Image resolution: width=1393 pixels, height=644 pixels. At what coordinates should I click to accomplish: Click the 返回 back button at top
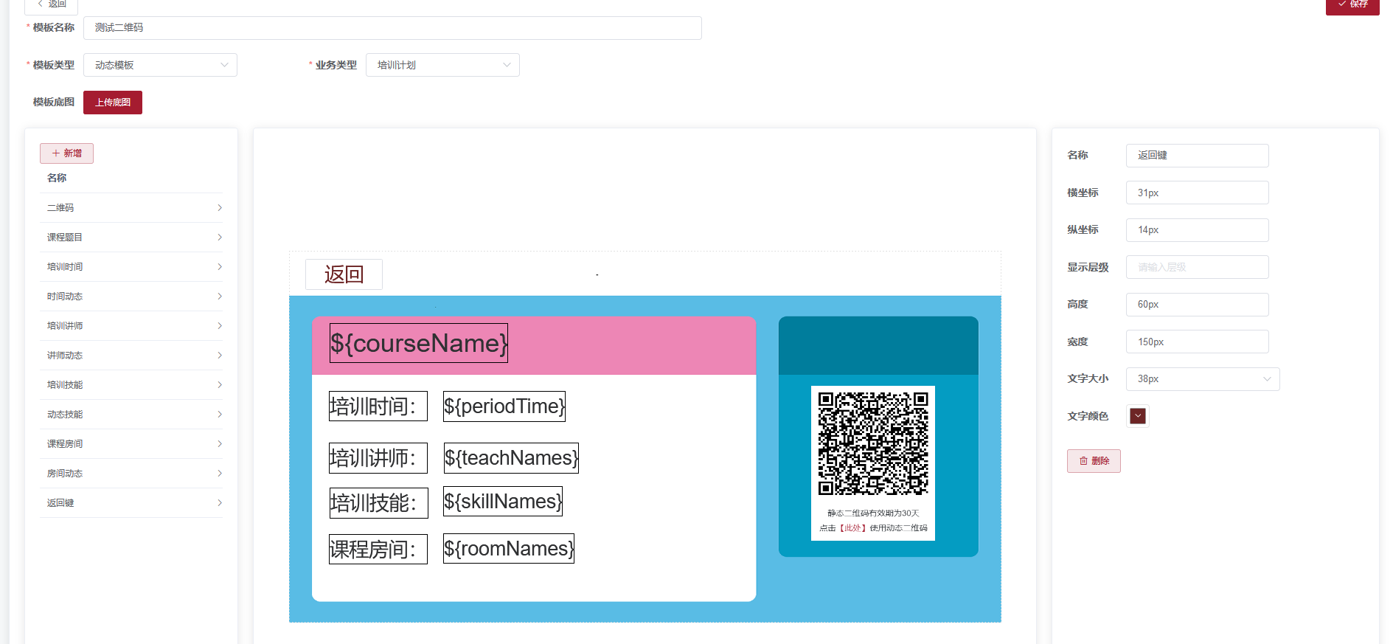pos(52,4)
